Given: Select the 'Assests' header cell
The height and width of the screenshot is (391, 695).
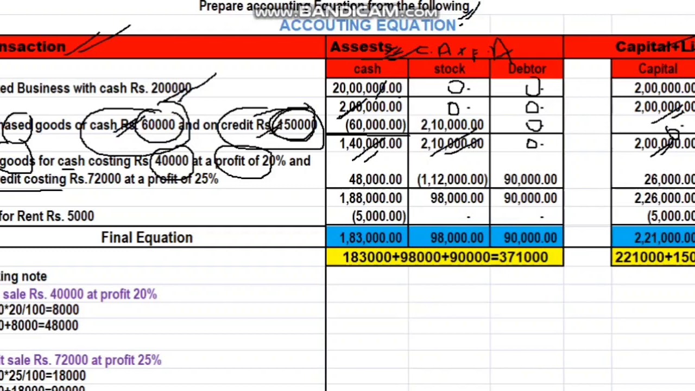Looking at the screenshot, I should pyautogui.click(x=445, y=47).
